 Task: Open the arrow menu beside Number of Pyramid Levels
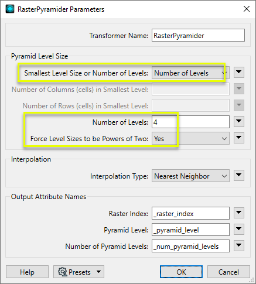point(239,245)
